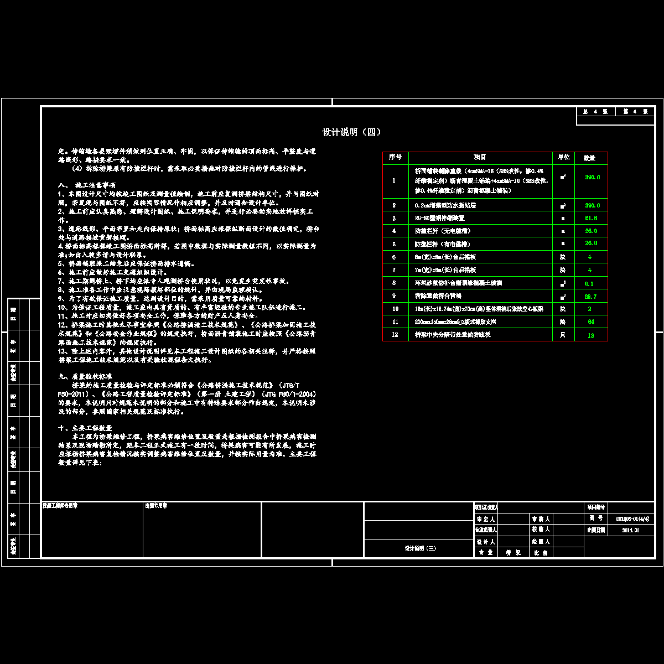Click section heading 十、主要工程数量

click(x=85, y=428)
